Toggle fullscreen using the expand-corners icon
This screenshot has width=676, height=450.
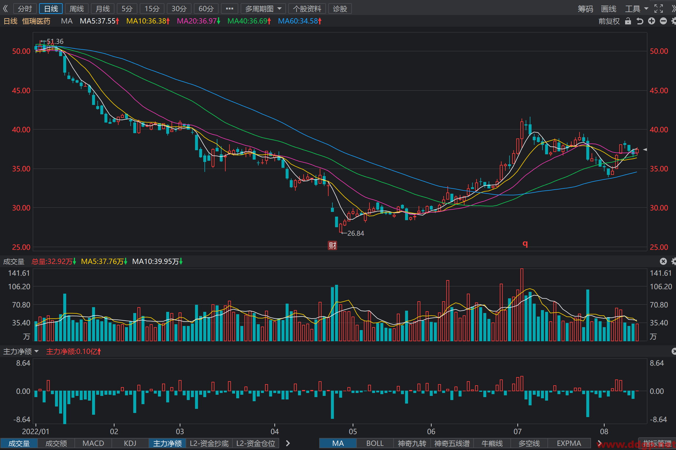tap(659, 9)
